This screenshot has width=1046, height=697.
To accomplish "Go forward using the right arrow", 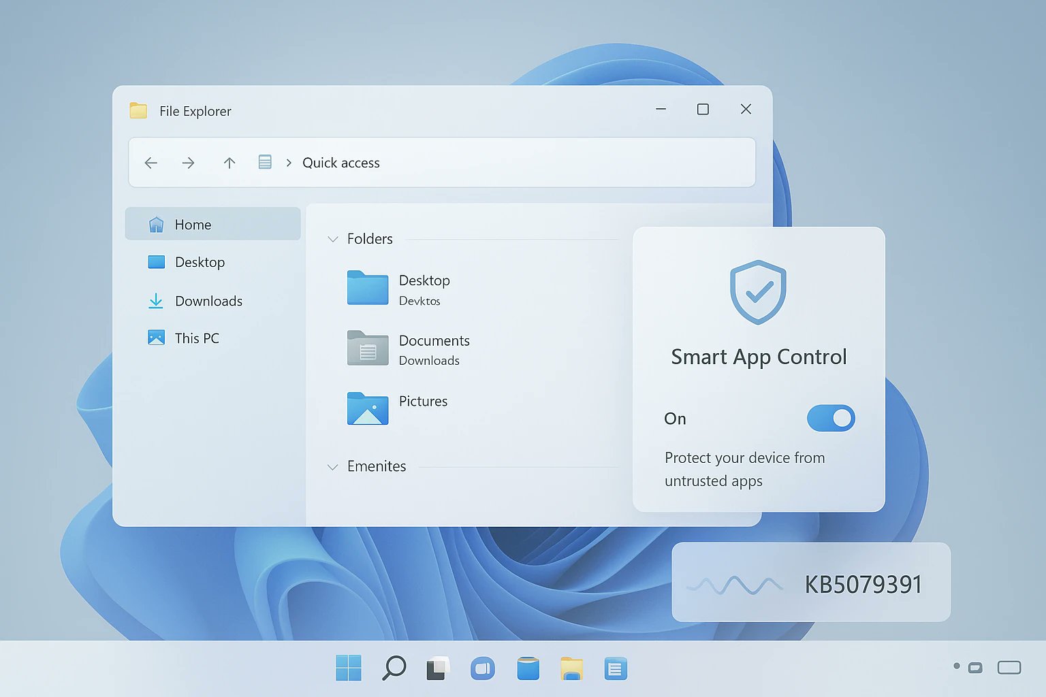I will click(188, 163).
